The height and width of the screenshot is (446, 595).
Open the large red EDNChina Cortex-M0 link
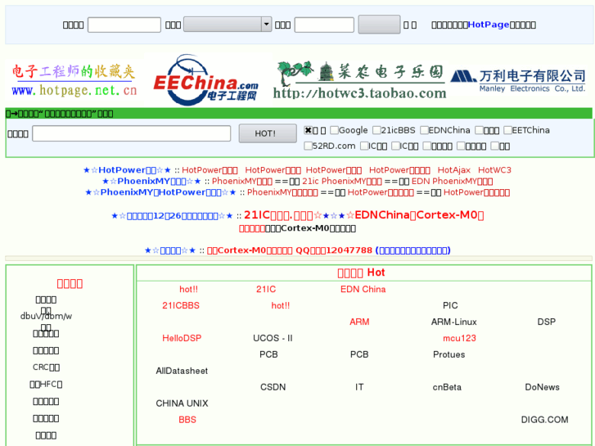(x=419, y=215)
